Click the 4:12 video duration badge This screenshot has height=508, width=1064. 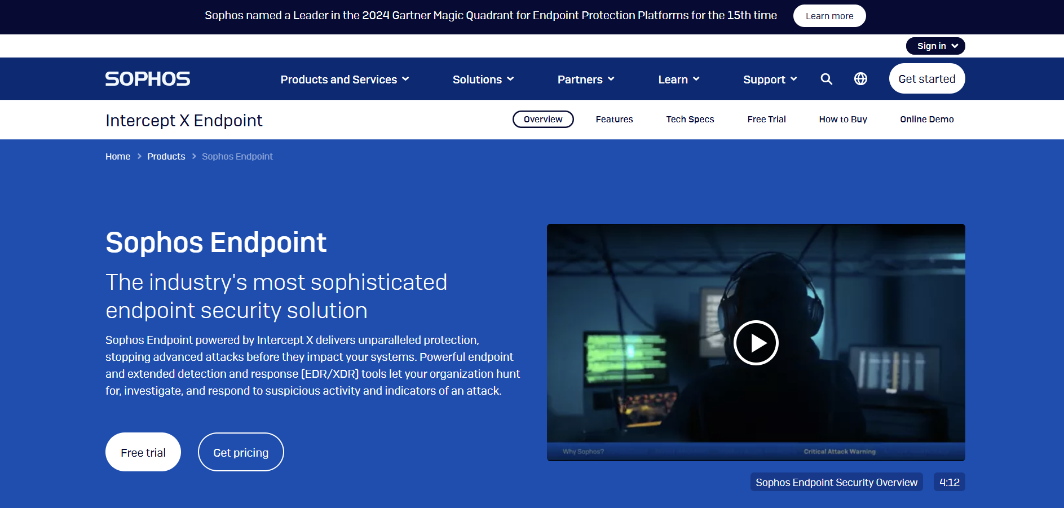pos(949,482)
